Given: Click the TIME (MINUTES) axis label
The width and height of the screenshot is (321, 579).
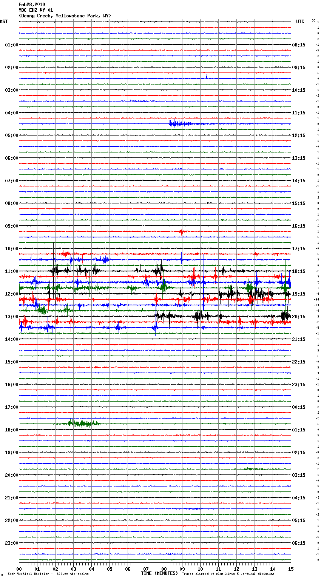Looking at the screenshot, I should 159,573.
